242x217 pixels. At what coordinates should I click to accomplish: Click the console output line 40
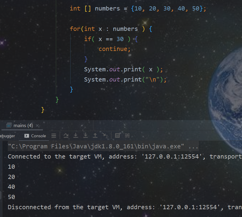[x=11, y=187]
